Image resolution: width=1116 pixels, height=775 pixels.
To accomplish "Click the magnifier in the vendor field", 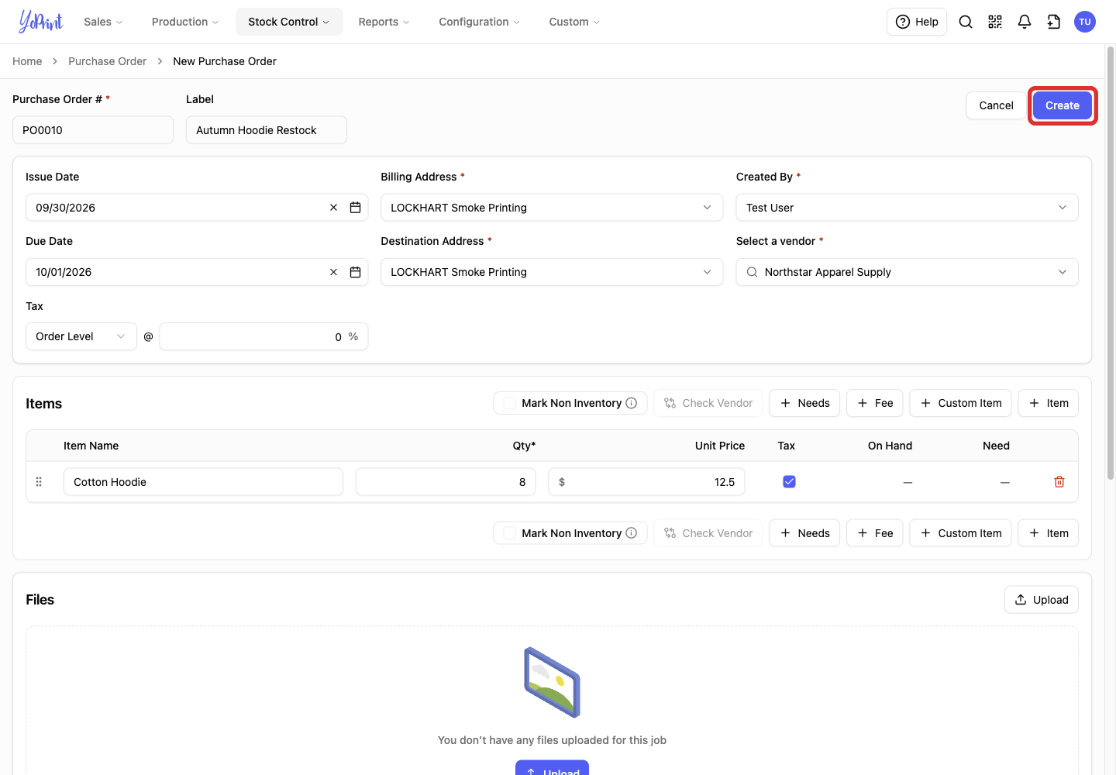I will [752, 272].
